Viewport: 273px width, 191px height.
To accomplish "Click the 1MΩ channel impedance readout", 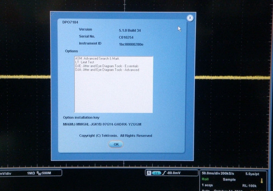I will 31,173.
